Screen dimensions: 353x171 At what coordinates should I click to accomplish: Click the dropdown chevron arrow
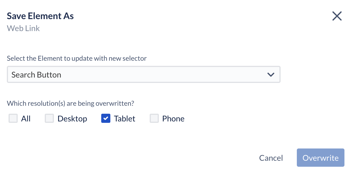(271, 75)
